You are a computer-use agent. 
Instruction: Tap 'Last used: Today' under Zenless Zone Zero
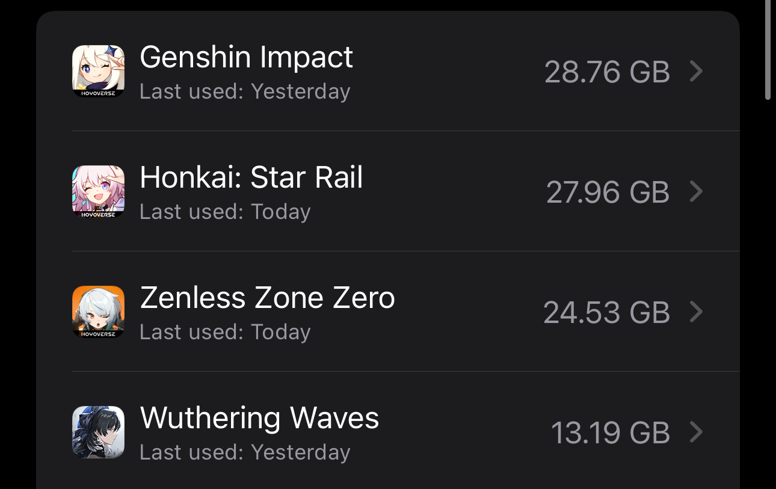(x=225, y=331)
